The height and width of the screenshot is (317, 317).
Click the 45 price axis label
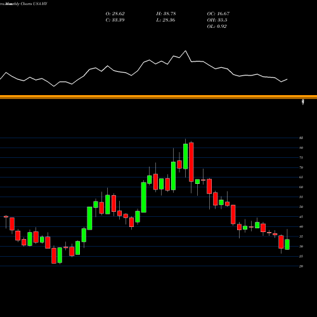(x=301, y=217)
